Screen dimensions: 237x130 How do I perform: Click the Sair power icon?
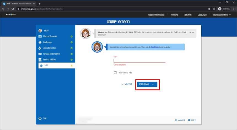(x=40, y=118)
